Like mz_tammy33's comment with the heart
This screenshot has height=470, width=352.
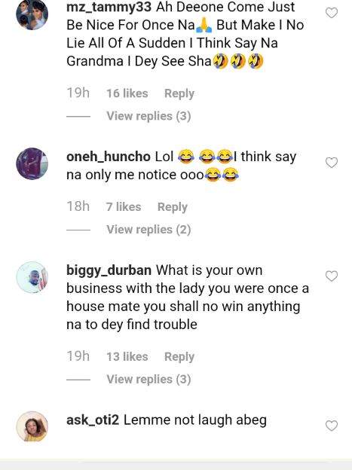[332, 13]
